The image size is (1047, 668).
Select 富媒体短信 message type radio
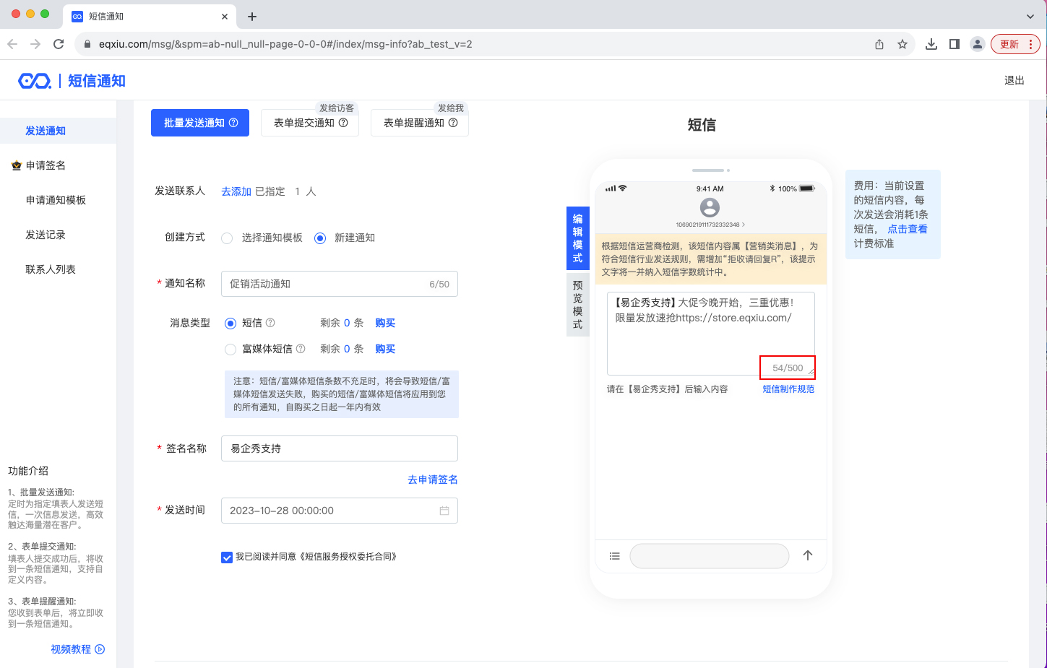coord(230,350)
